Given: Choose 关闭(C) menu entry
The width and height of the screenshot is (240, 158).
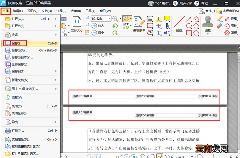Looking at the screenshot, I should point(30,106).
